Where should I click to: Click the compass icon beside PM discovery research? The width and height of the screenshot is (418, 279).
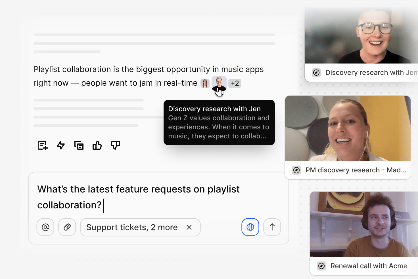pyautogui.click(x=296, y=170)
